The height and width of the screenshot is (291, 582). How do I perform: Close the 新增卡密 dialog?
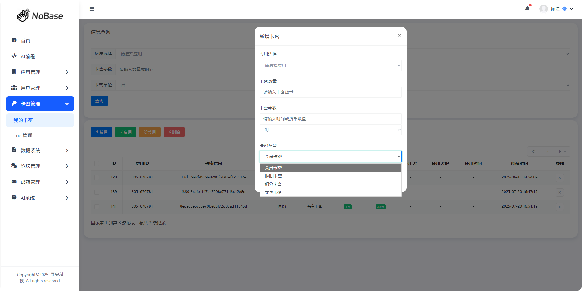pos(399,36)
